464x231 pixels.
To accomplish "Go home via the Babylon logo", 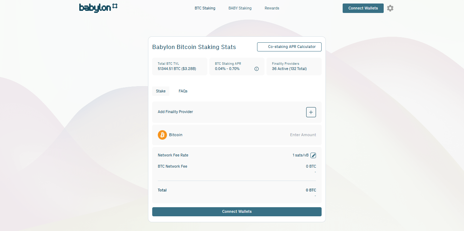I will (x=98, y=8).
